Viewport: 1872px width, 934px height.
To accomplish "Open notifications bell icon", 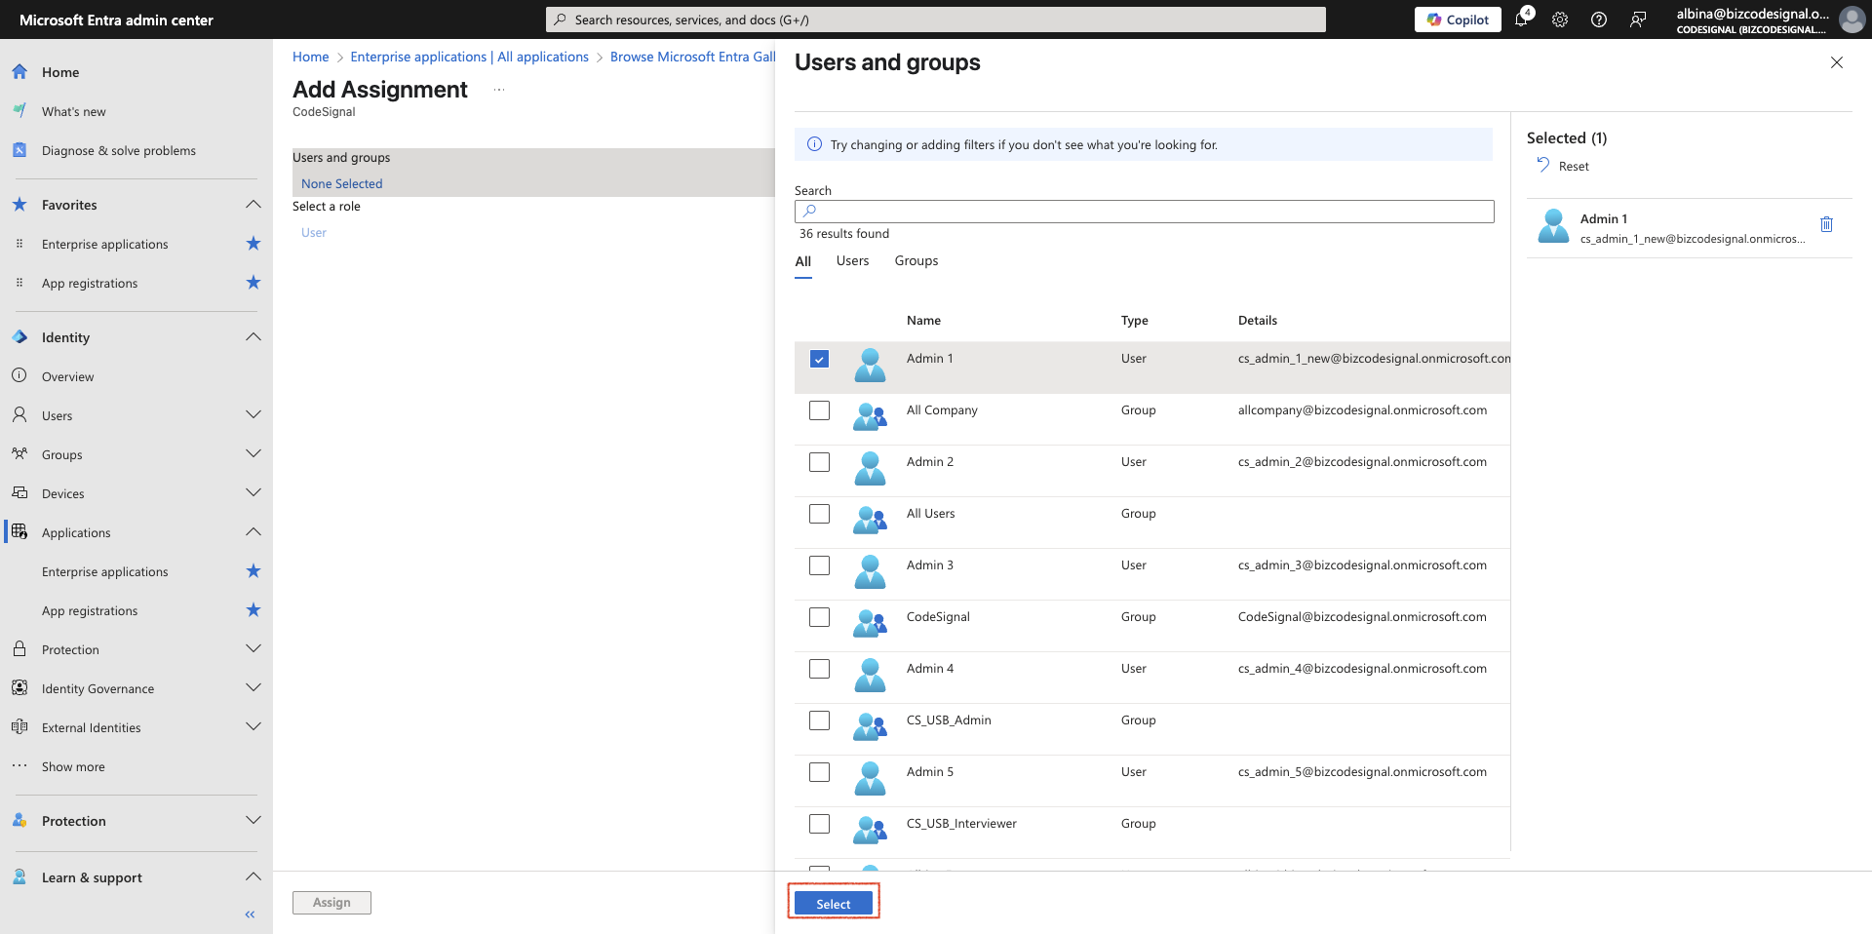I will (1522, 19).
